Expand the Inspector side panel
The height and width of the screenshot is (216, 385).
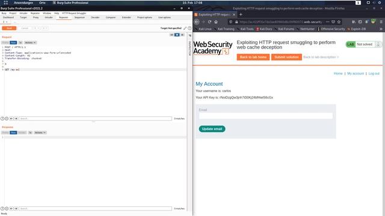click(x=189, y=36)
